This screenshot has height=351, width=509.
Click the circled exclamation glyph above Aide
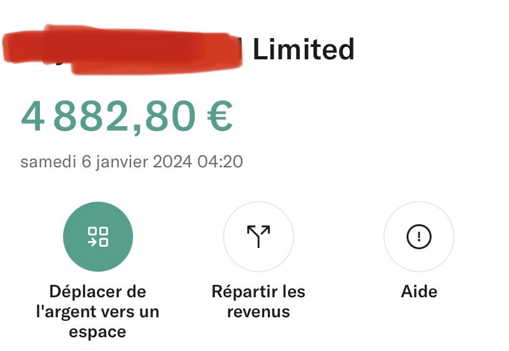(419, 237)
